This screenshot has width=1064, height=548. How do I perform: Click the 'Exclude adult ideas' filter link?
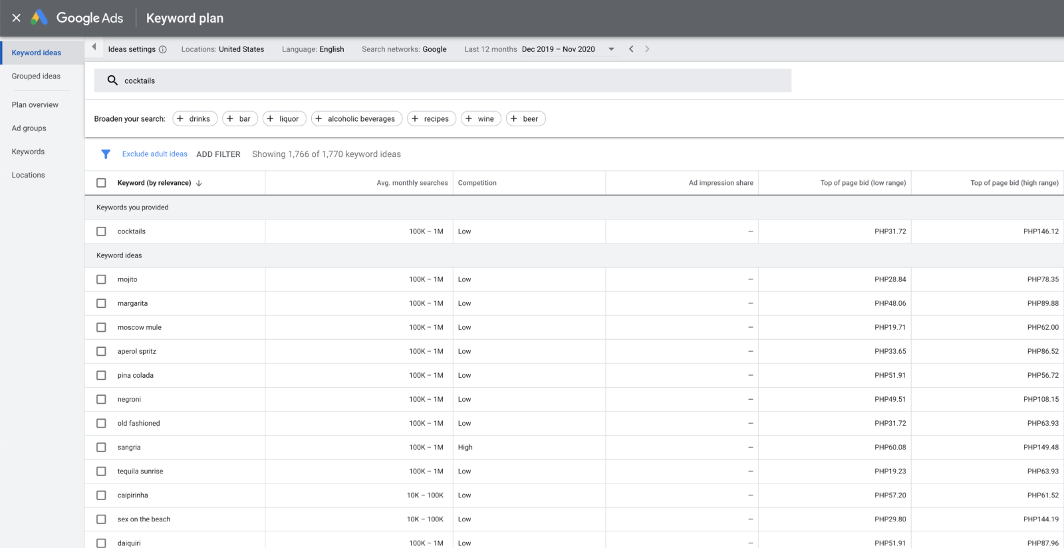tap(155, 154)
